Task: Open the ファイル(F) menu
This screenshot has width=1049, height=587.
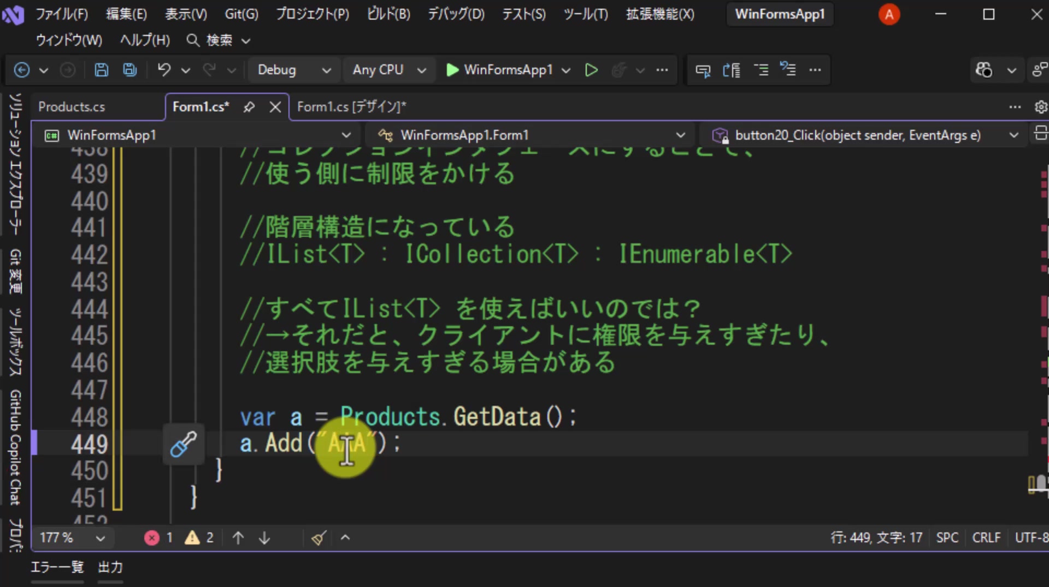Action: click(x=62, y=14)
